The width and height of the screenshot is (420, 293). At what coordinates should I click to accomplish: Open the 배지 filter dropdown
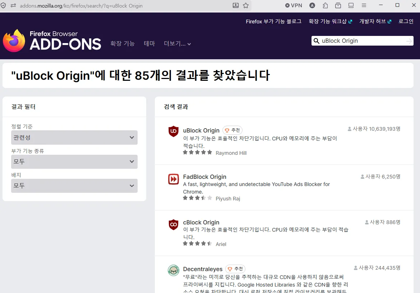(x=74, y=186)
